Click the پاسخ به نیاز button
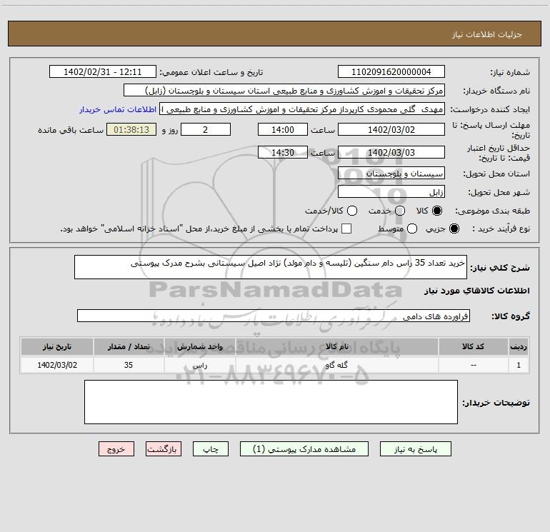The image size is (550, 532). [x=415, y=449]
